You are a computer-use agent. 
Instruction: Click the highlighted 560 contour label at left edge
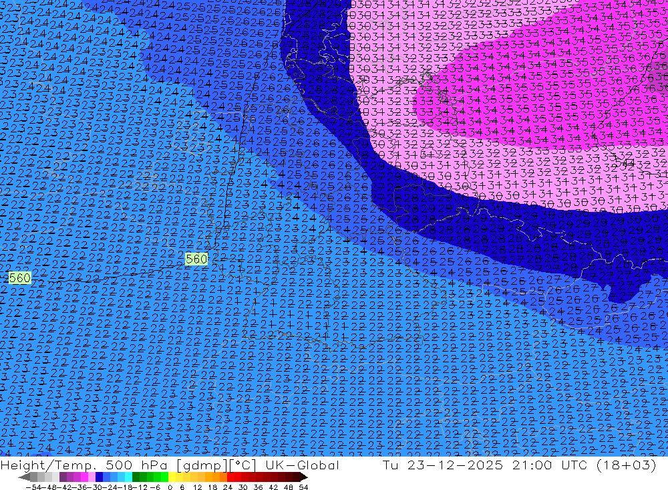point(19,278)
